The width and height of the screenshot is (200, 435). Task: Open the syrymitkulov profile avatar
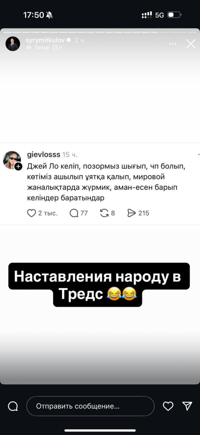click(13, 44)
